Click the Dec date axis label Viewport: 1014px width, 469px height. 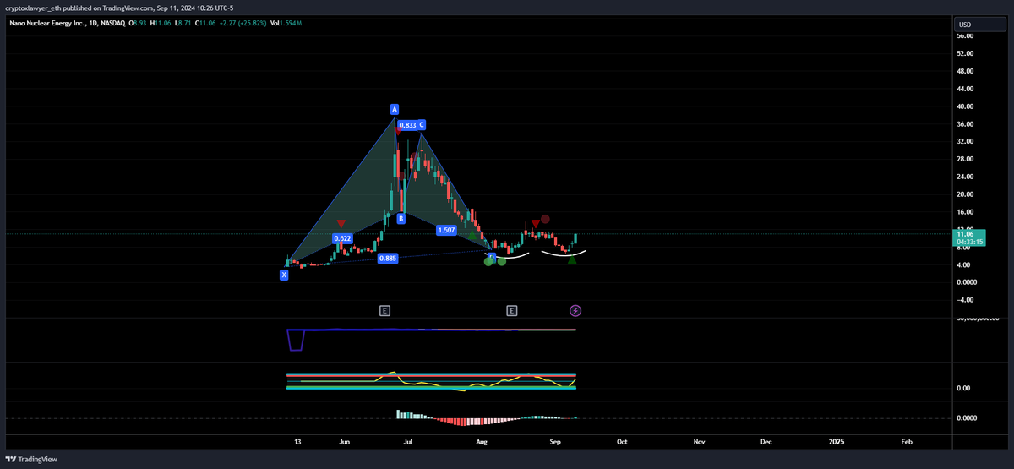(766, 441)
